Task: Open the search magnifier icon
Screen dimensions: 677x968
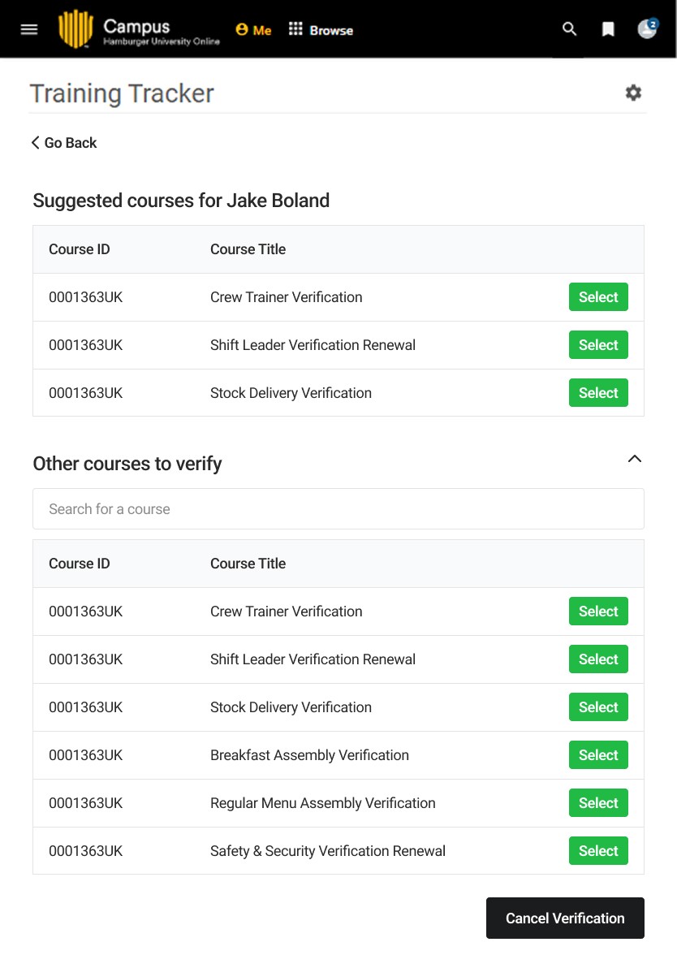Action: click(x=569, y=29)
